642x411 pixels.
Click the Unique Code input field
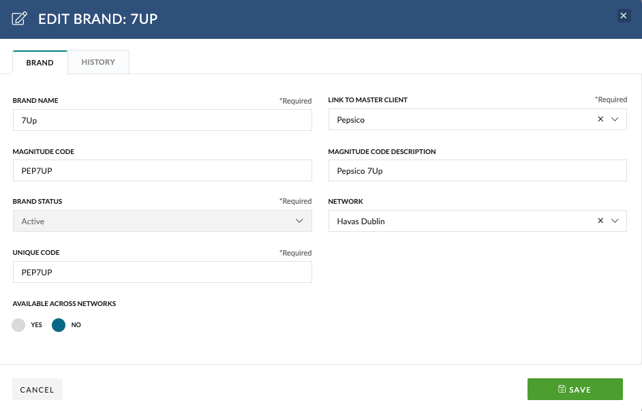(x=162, y=272)
